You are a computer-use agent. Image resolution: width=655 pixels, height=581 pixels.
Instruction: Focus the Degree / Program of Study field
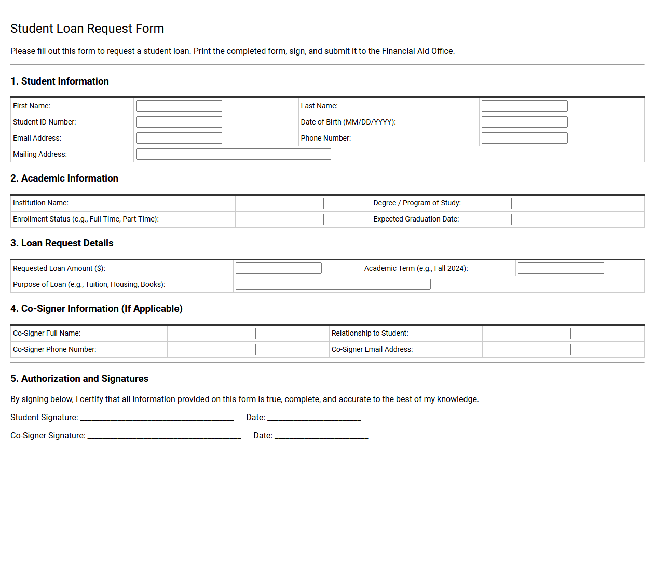tap(554, 203)
